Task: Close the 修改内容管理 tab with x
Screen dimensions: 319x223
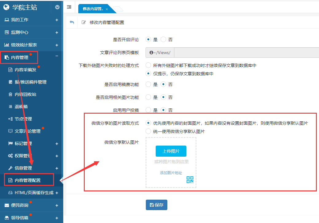Action: pos(107,9)
